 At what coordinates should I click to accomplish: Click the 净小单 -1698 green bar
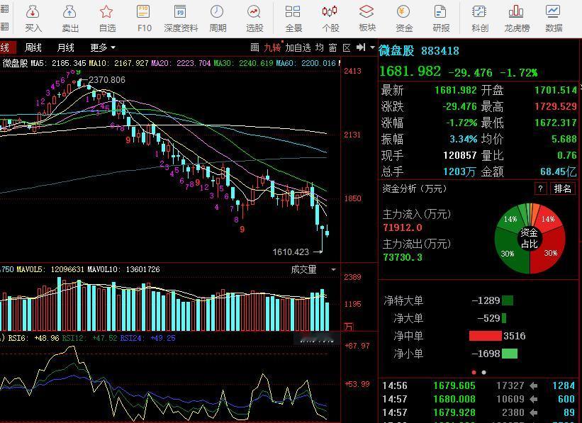click(510, 354)
